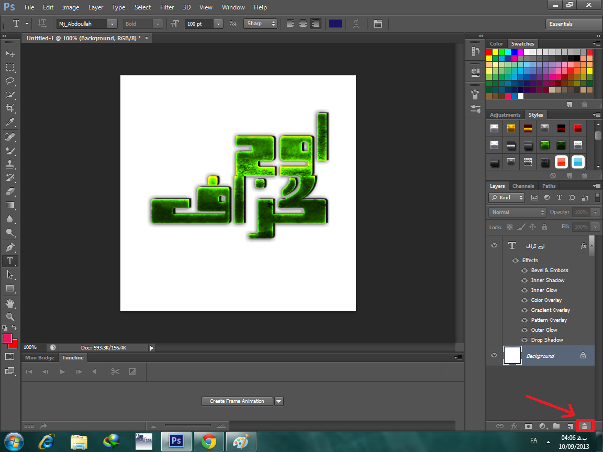The height and width of the screenshot is (452, 603).
Task: Click the delete layer trash icon
Action: coord(585,426)
